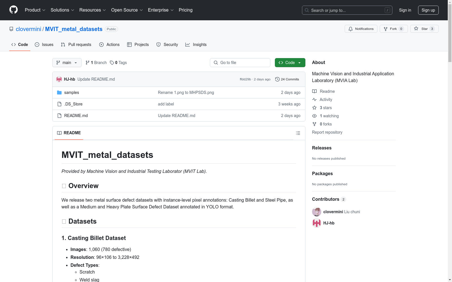The image size is (452, 282).
Task: Select the README tab
Action: tap(69, 133)
